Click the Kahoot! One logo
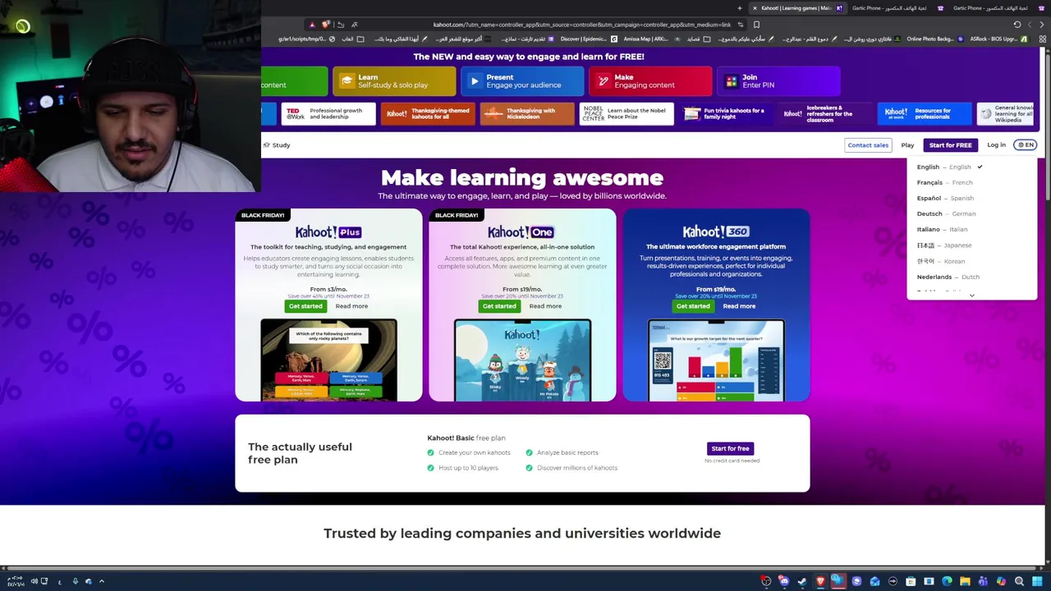 click(x=521, y=232)
